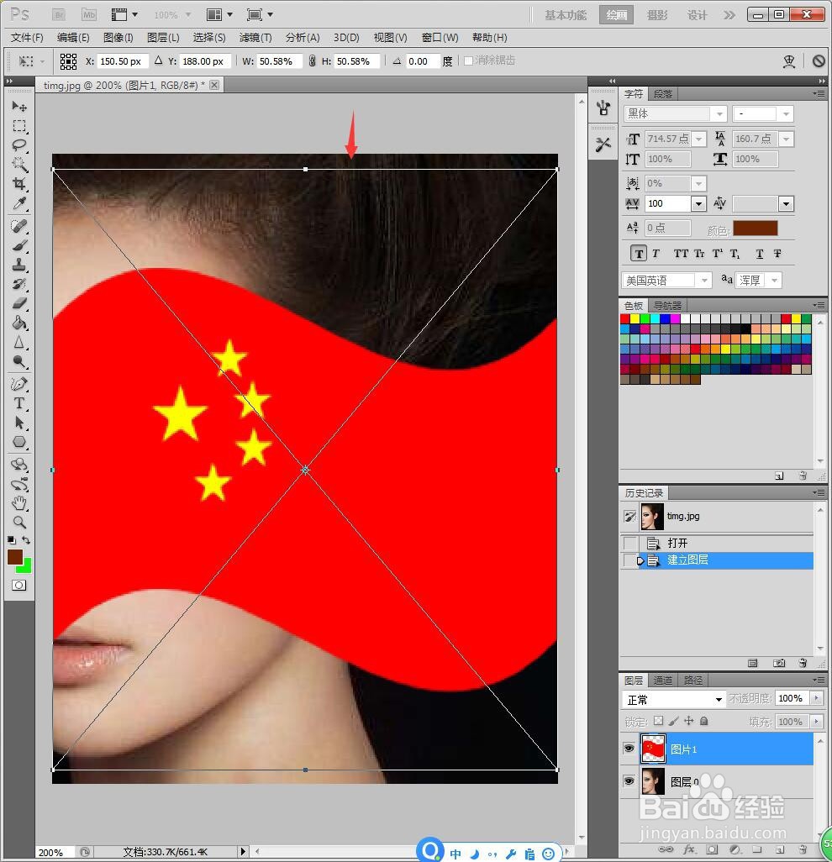
Task: Open the font size 714.57 点 dropdown
Action: [x=699, y=139]
